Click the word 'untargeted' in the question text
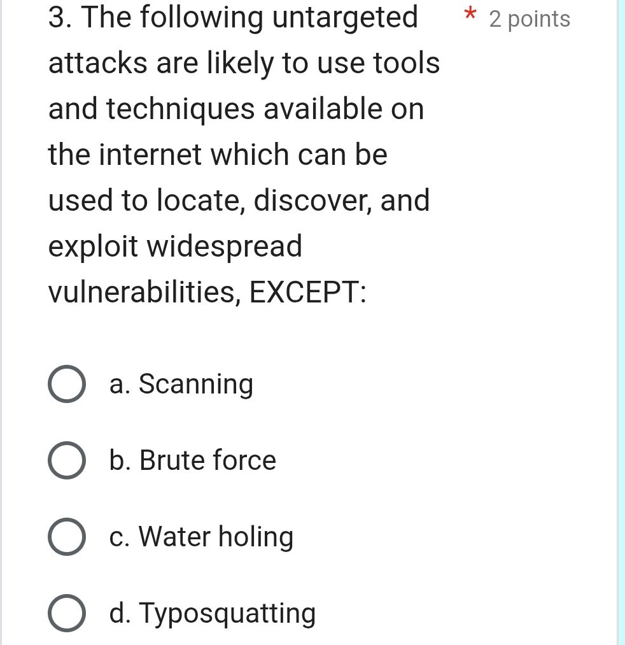Image resolution: width=625 pixels, height=645 pixels. [354, 17]
